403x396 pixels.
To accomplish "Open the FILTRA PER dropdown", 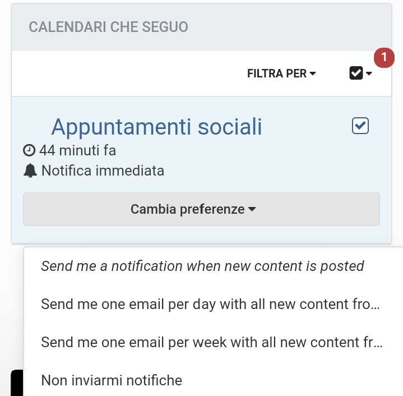I will (x=281, y=73).
